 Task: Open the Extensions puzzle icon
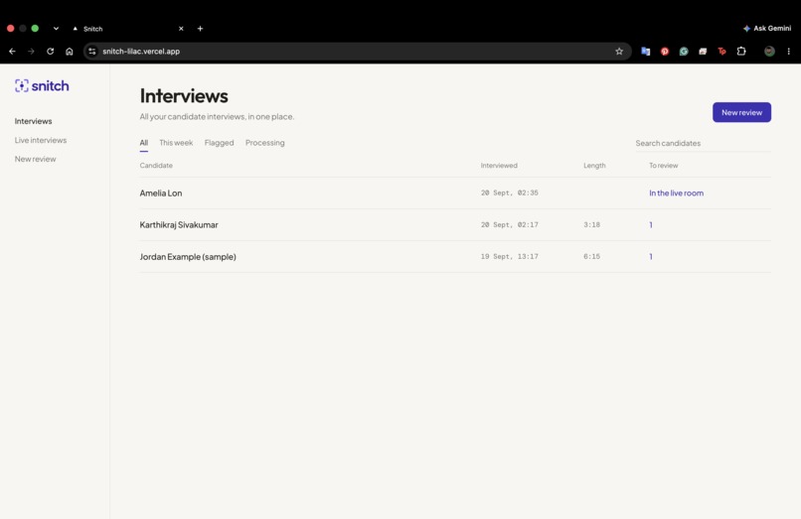741,51
